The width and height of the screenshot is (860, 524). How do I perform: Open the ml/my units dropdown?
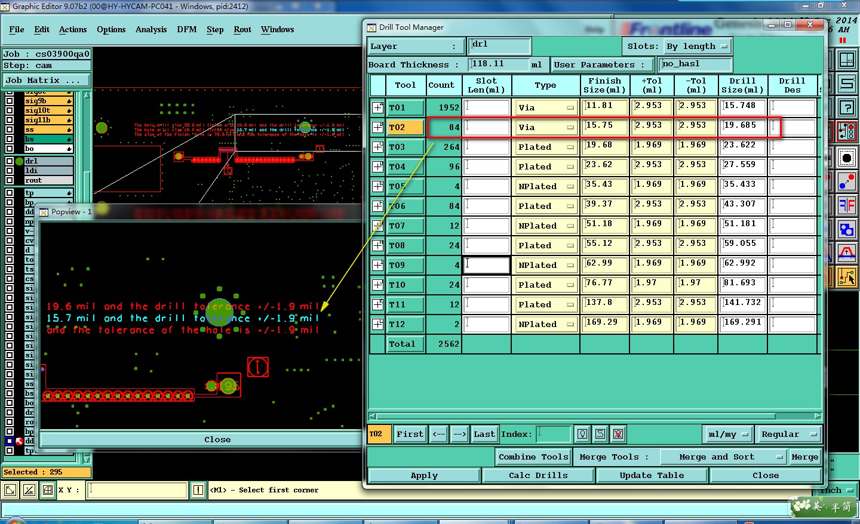(x=728, y=434)
